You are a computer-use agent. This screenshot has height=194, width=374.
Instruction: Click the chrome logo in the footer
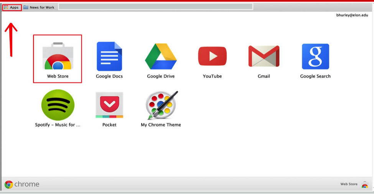22,184
